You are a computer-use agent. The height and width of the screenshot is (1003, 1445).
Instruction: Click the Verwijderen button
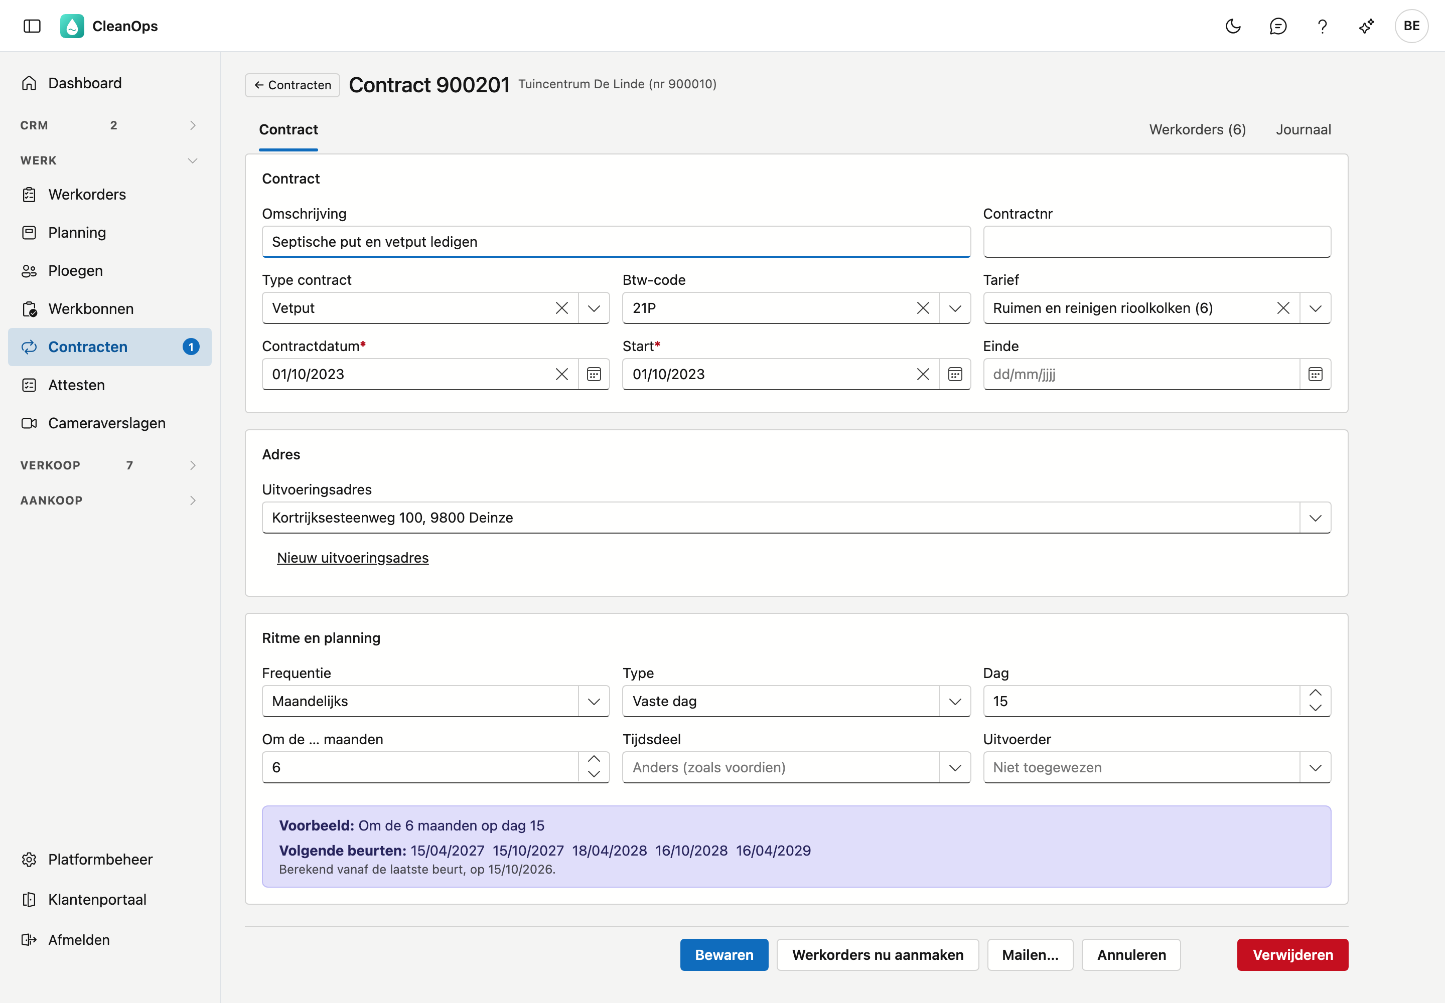(1292, 955)
